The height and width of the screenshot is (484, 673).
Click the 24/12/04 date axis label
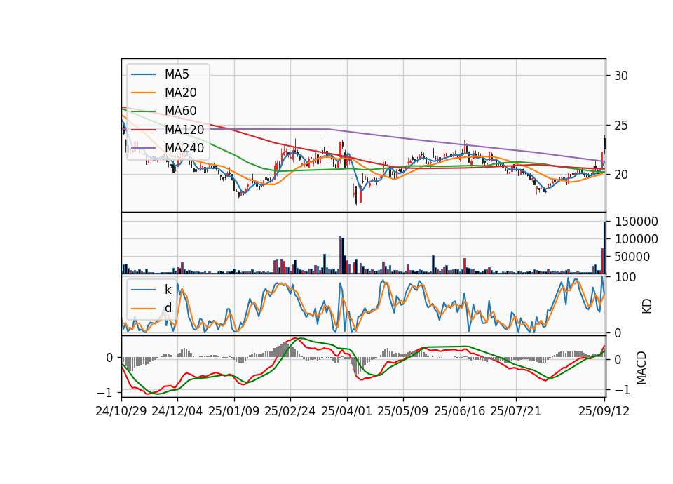pos(177,411)
